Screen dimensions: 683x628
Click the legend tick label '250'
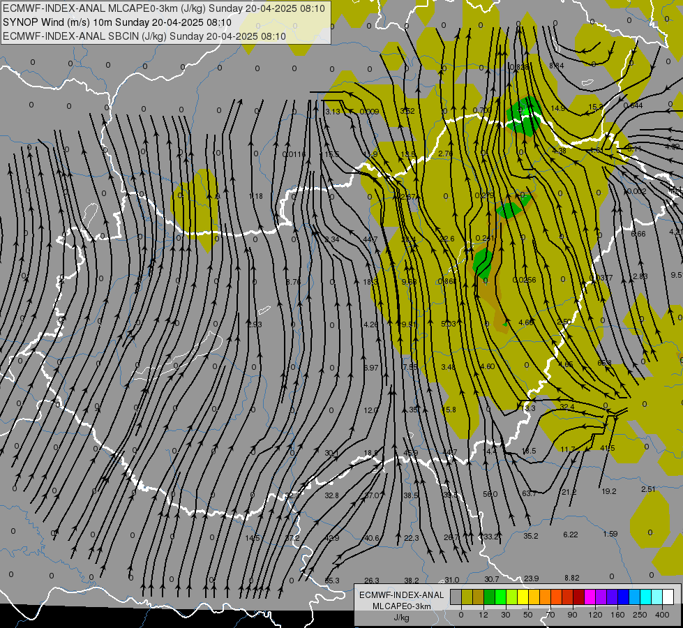click(640, 615)
